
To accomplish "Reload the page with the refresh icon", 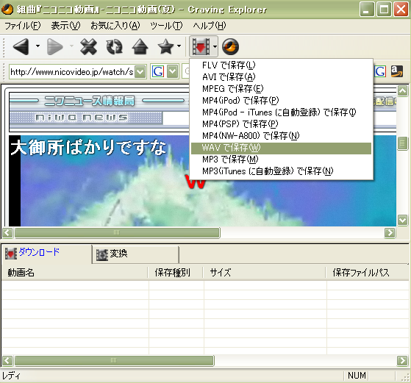I will point(114,46).
